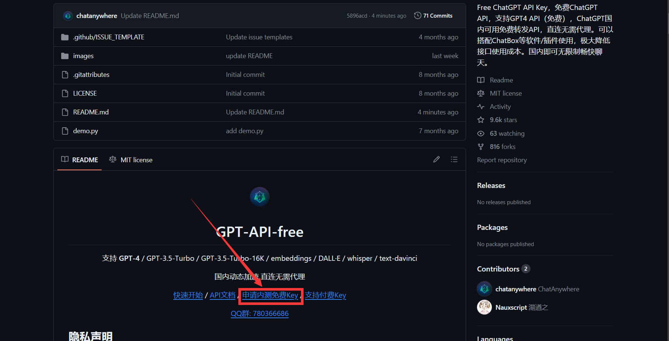Screen dimensions: 669x341
Task: Open the Activity sidebar link
Action: (x=500, y=107)
